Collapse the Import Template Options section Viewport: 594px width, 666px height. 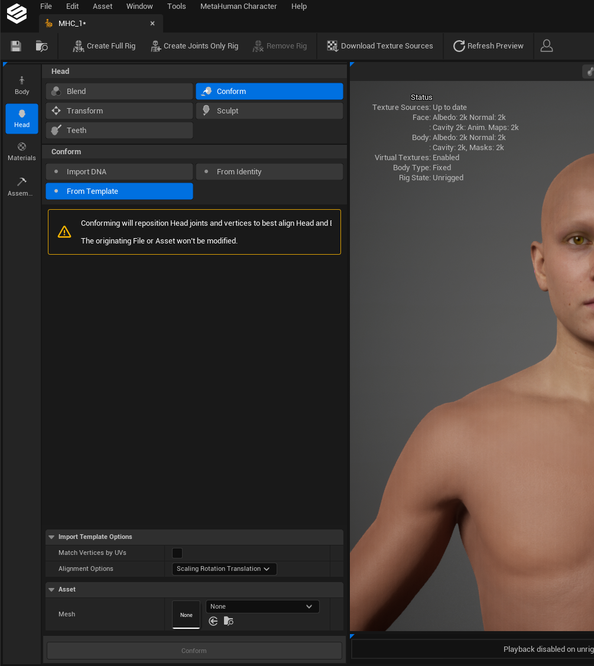click(x=51, y=537)
